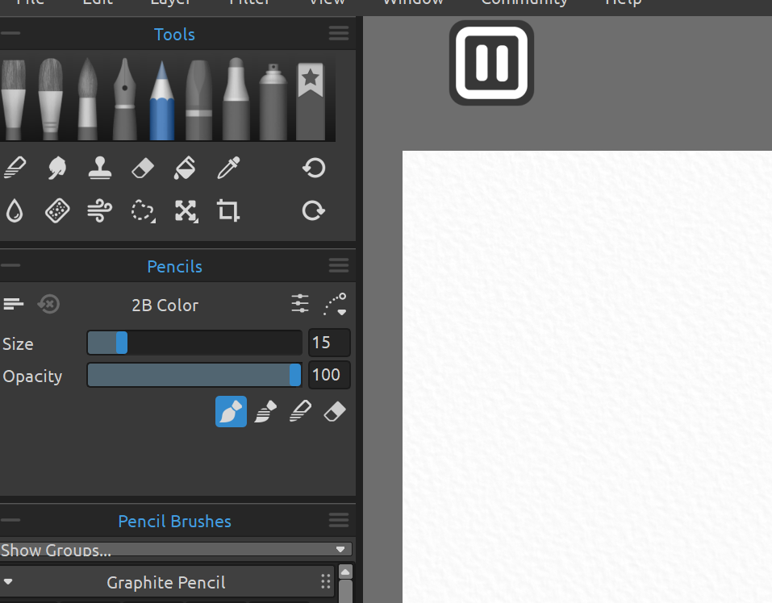
Task: Select the Clone Stamp tool
Action: point(100,168)
